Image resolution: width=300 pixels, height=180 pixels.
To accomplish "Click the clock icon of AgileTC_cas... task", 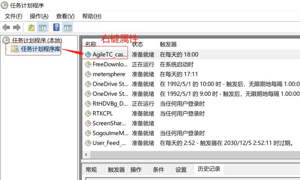I will 88,55.
